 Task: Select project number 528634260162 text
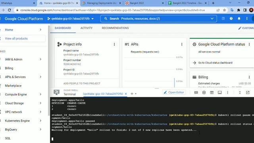72,64
